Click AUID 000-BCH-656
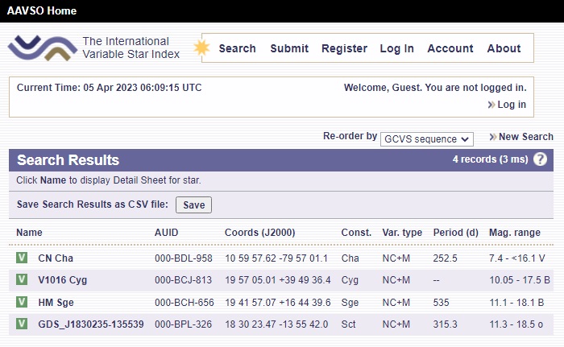The height and width of the screenshot is (347, 564). tap(185, 303)
